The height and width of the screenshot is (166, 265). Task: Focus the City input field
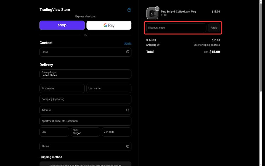(x=54, y=132)
